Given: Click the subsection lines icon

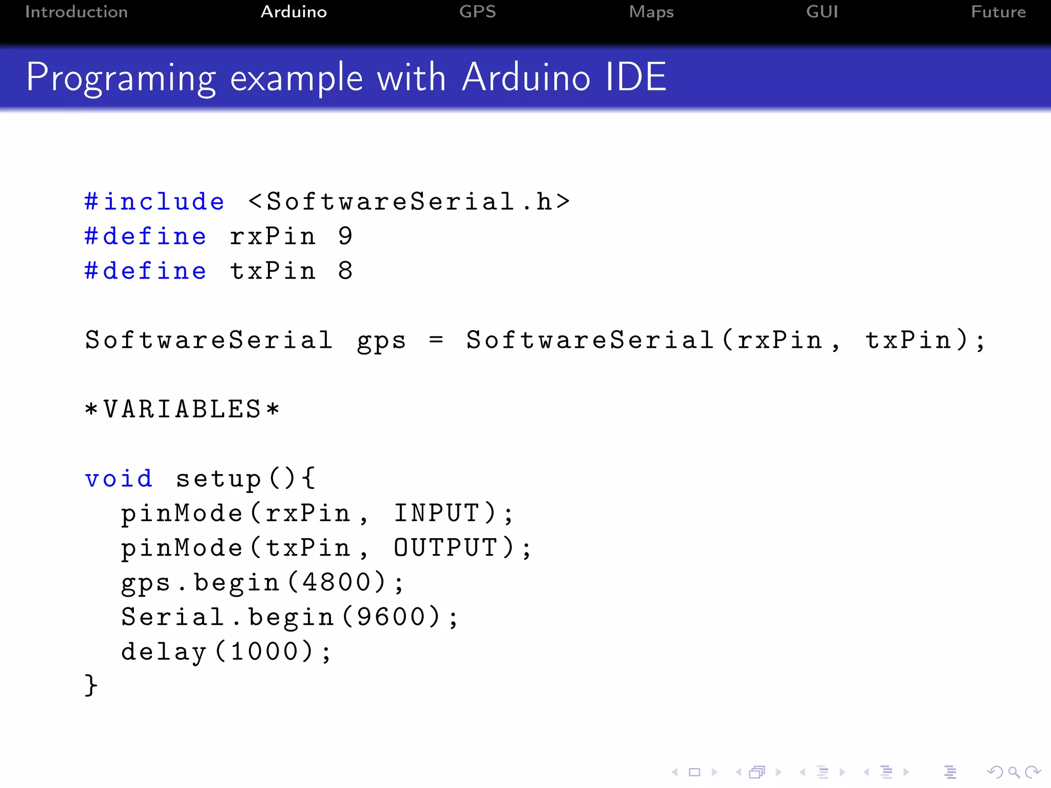Looking at the screenshot, I should (x=823, y=772).
